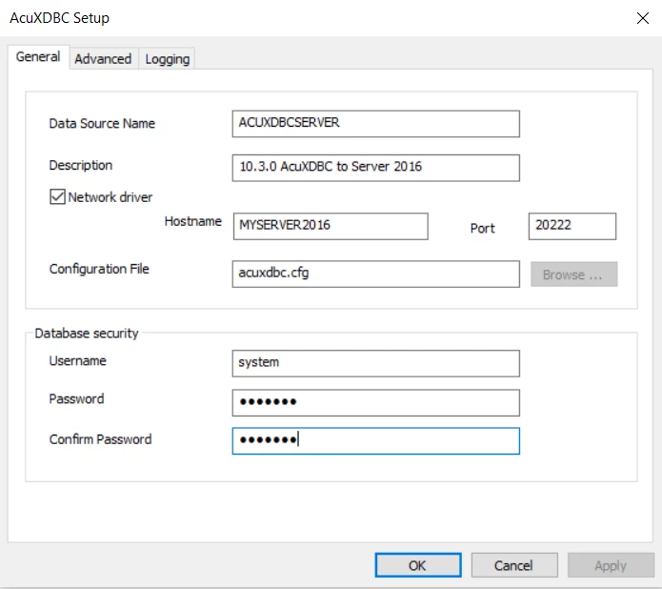The height and width of the screenshot is (589, 662).
Task: Open the Advanced tab
Action: (103, 59)
